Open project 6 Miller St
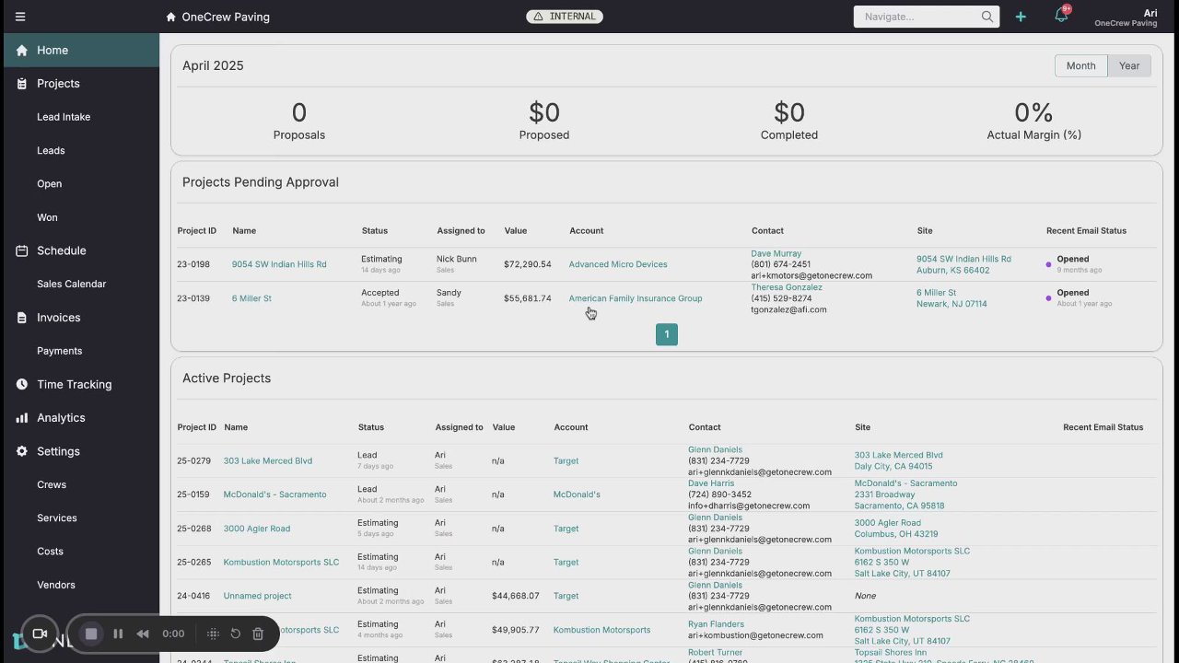This screenshot has width=1179, height=663. pyautogui.click(x=251, y=298)
